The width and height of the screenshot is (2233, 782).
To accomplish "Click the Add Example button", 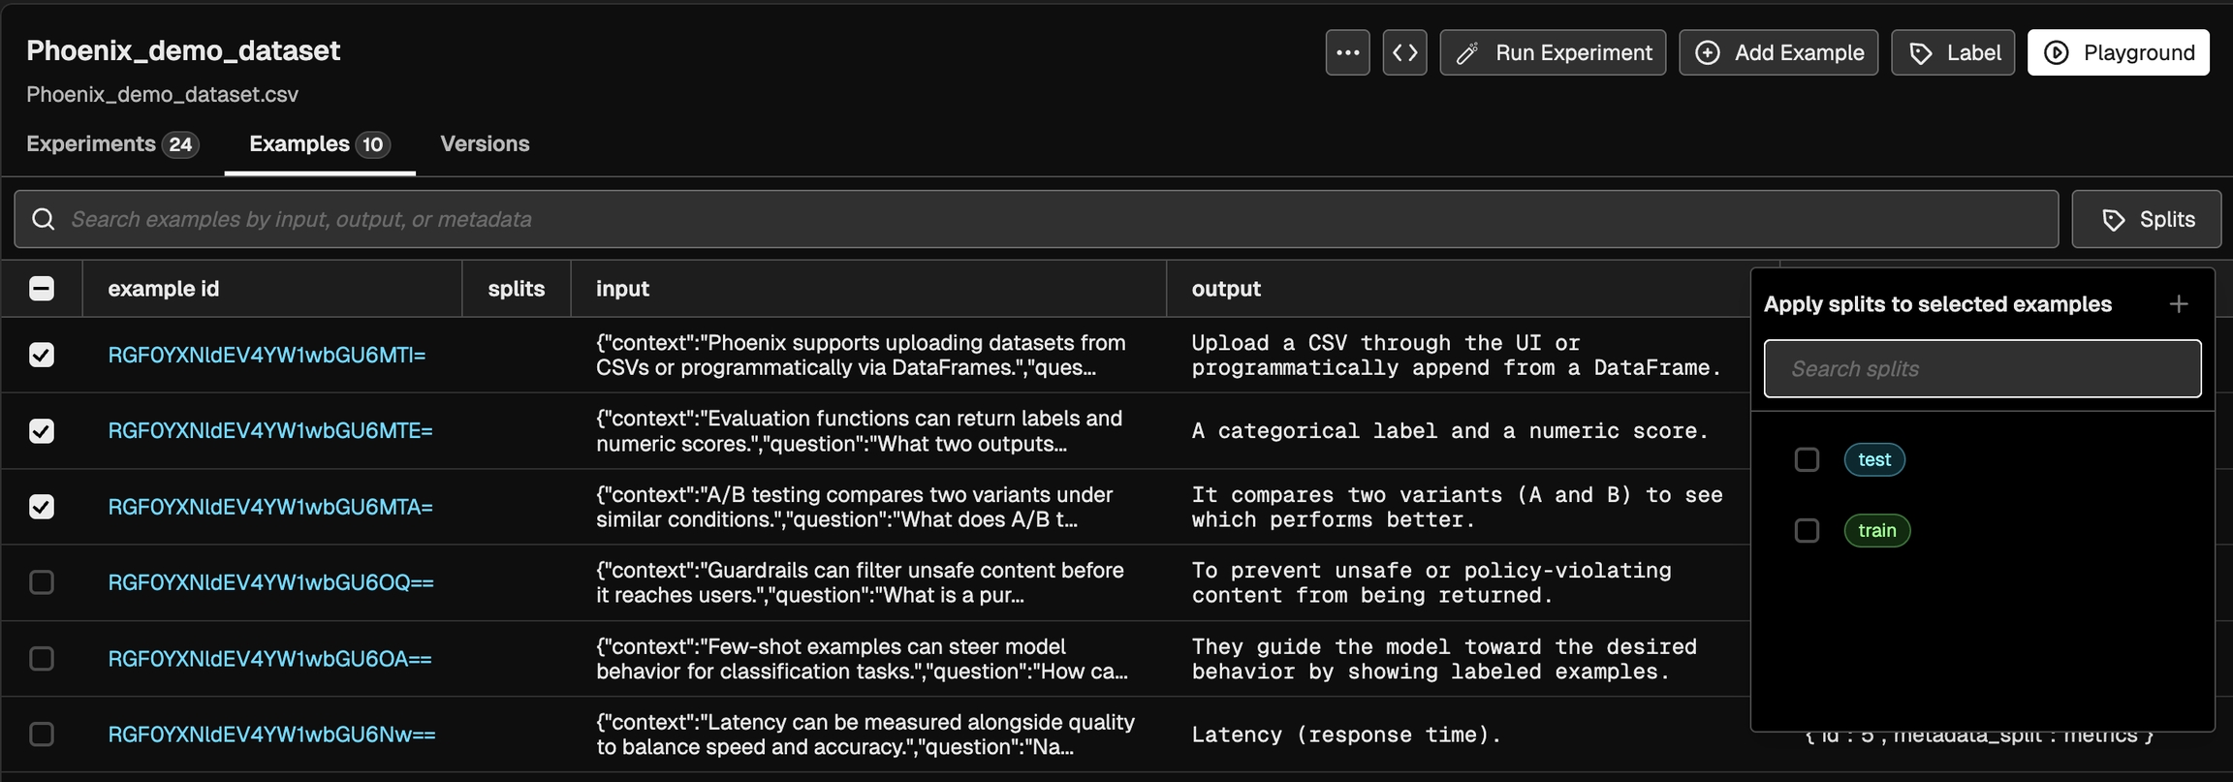I will click(1778, 52).
